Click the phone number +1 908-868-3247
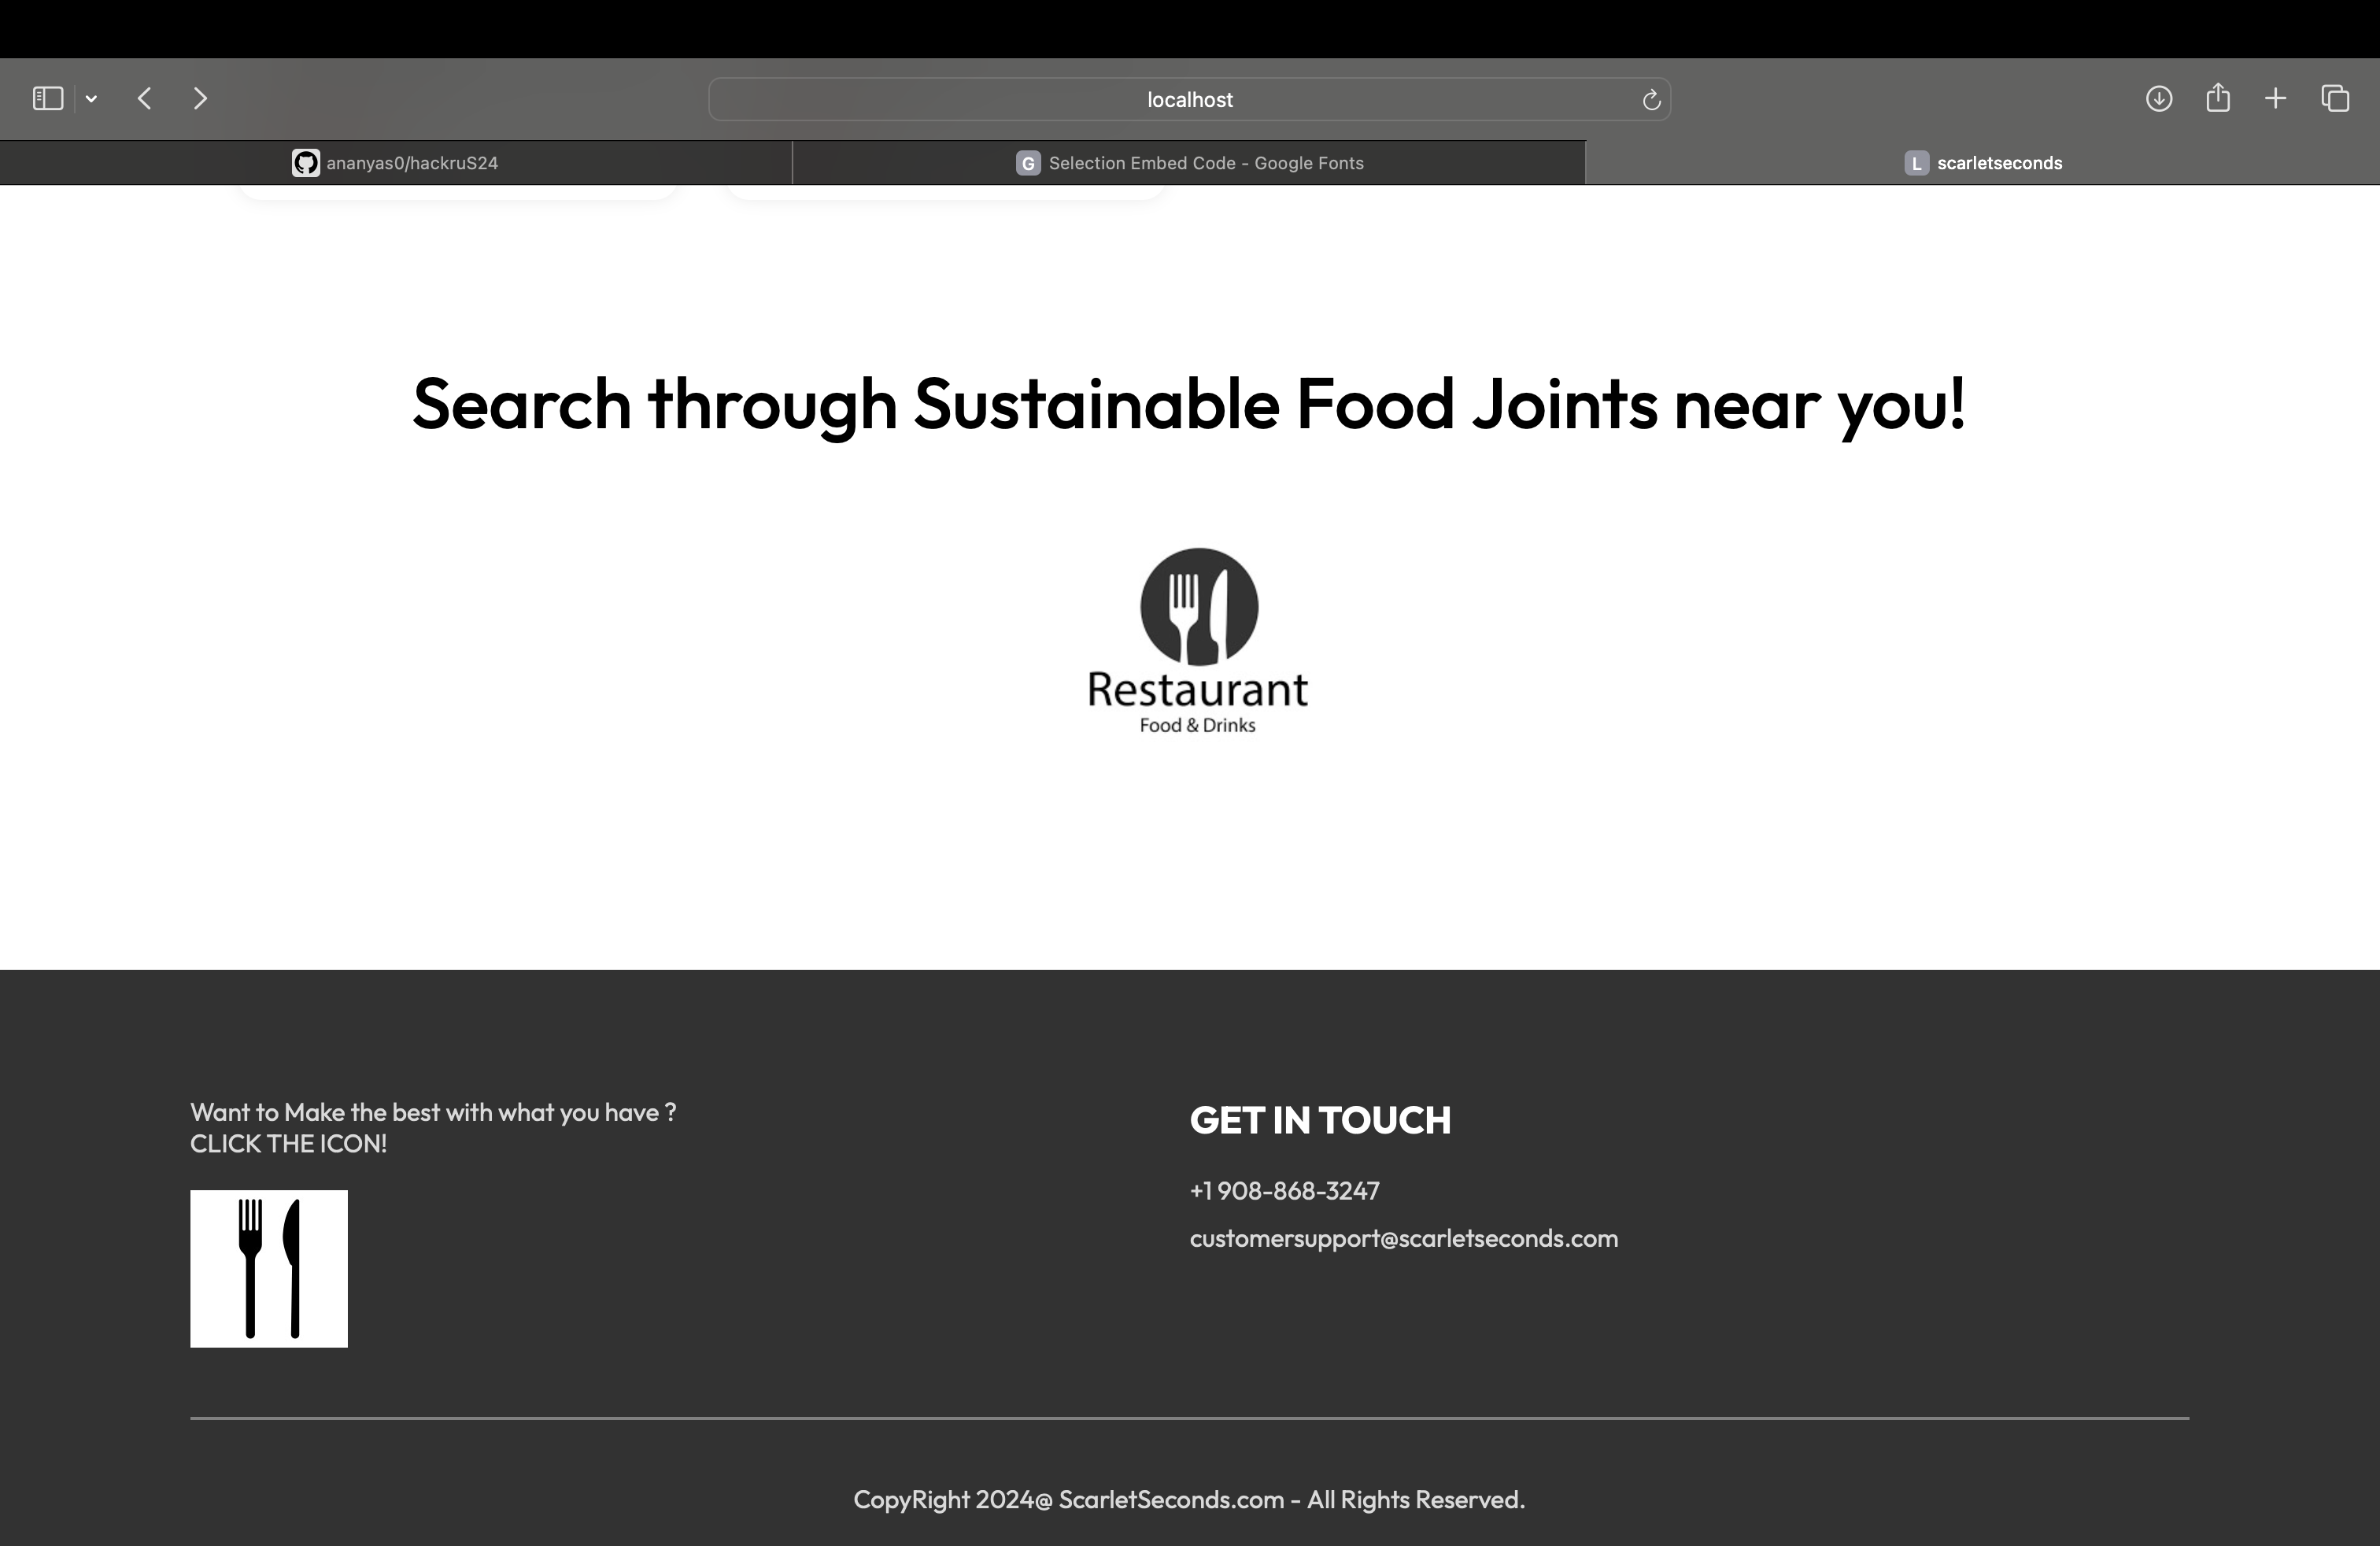Viewport: 2380px width, 1546px height. [1284, 1190]
